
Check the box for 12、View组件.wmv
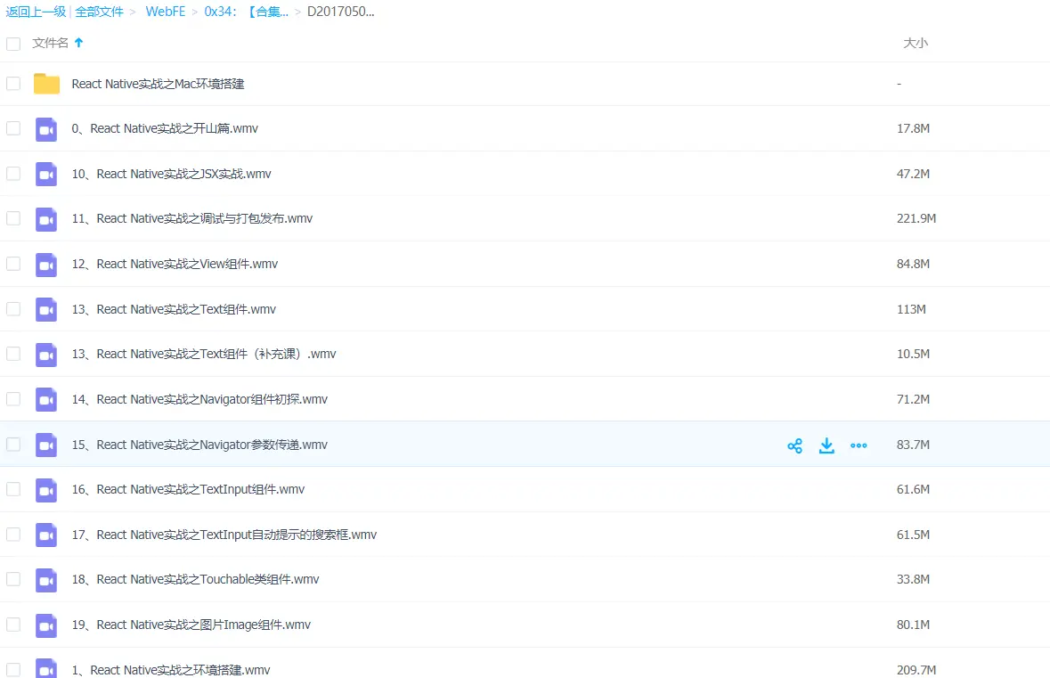click(x=13, y=264)
